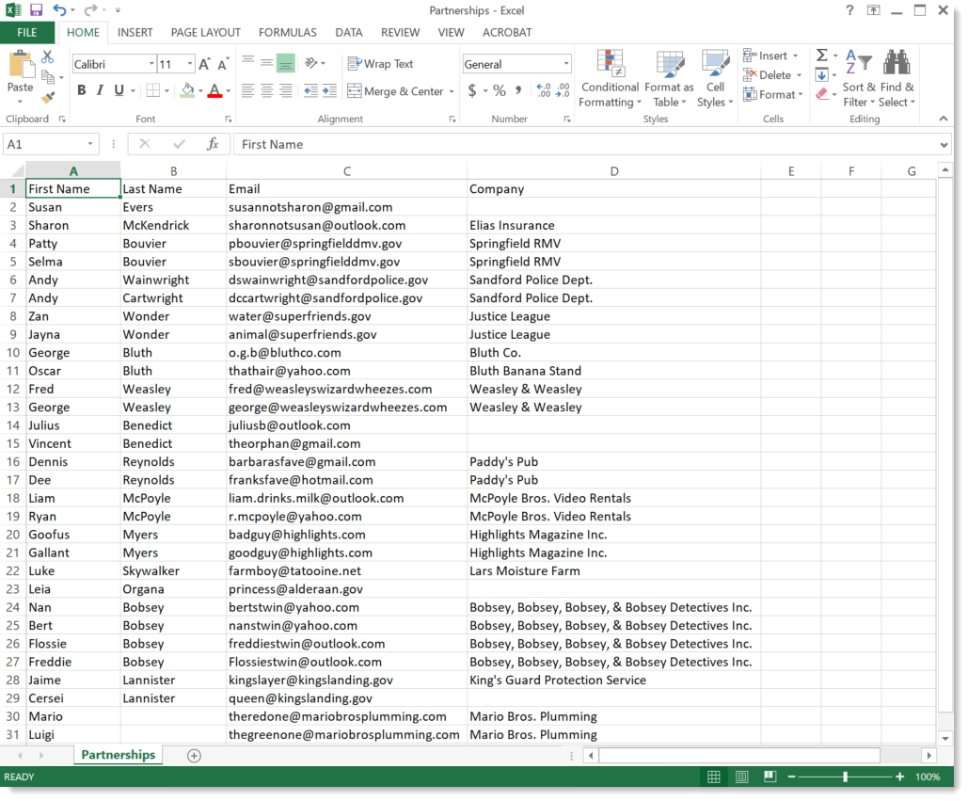Open Cell Styles dropdown
968x801 pixels.
point(715,78)
